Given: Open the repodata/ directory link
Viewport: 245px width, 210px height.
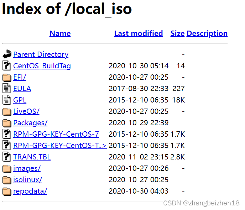Looking at the screenshot, I should point(30,191).
